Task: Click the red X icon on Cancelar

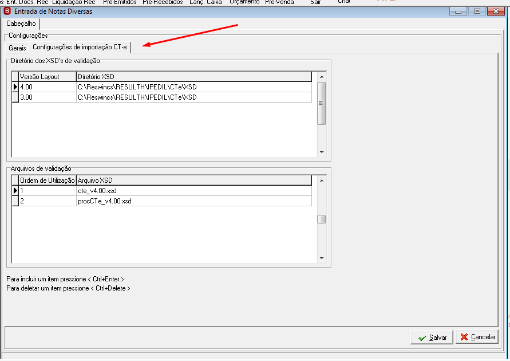Action: click(464, 337)
